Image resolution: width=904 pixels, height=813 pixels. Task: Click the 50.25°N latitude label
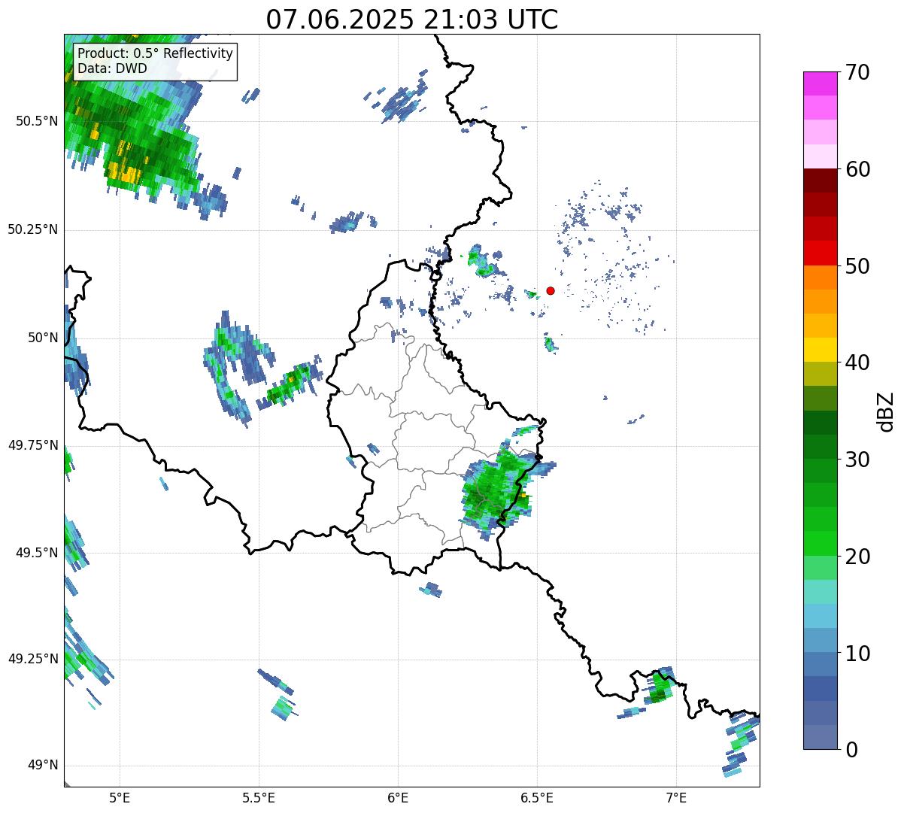(x=33, y=229)
